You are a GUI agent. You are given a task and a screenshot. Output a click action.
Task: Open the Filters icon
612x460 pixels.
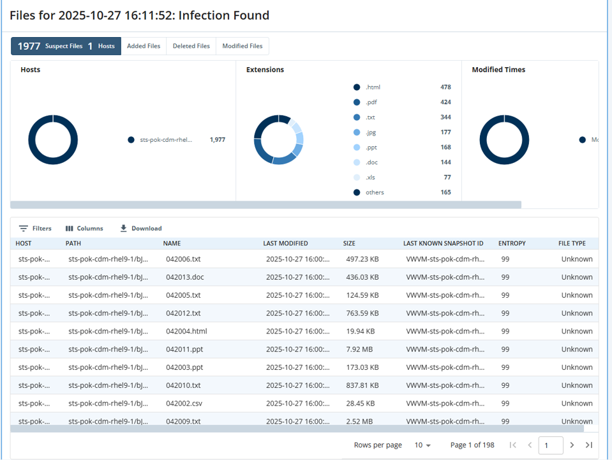click(24, 229)
